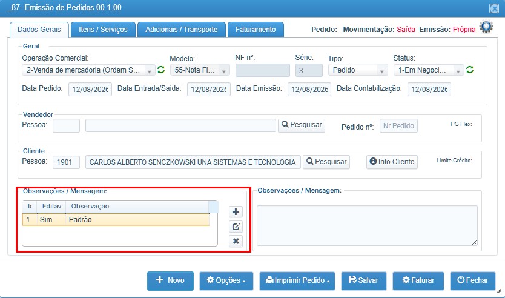Focus the Vendedor Pessoa code field
The image size is (505, 298).
pyautogui.click(x=67, y=125)
